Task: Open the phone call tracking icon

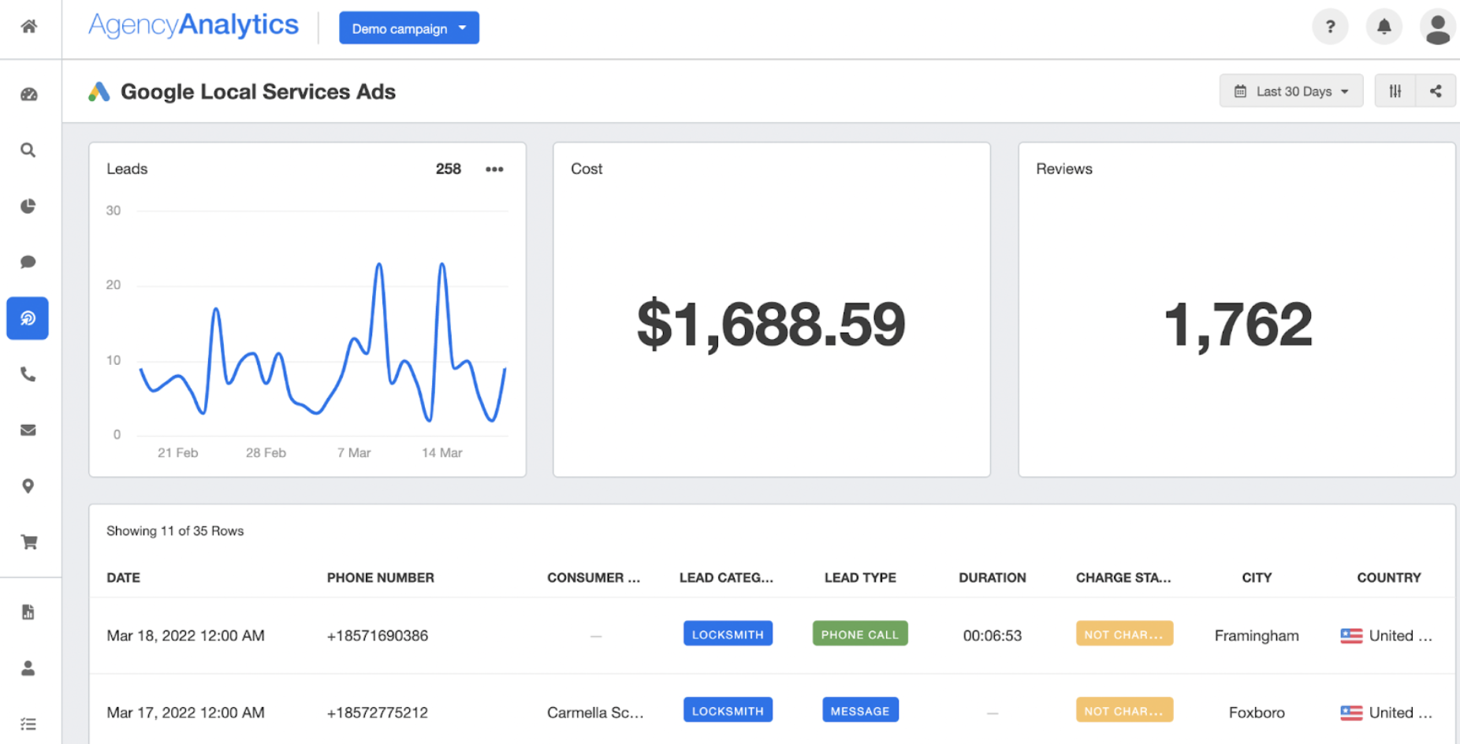Action: (x=28, y=374)
